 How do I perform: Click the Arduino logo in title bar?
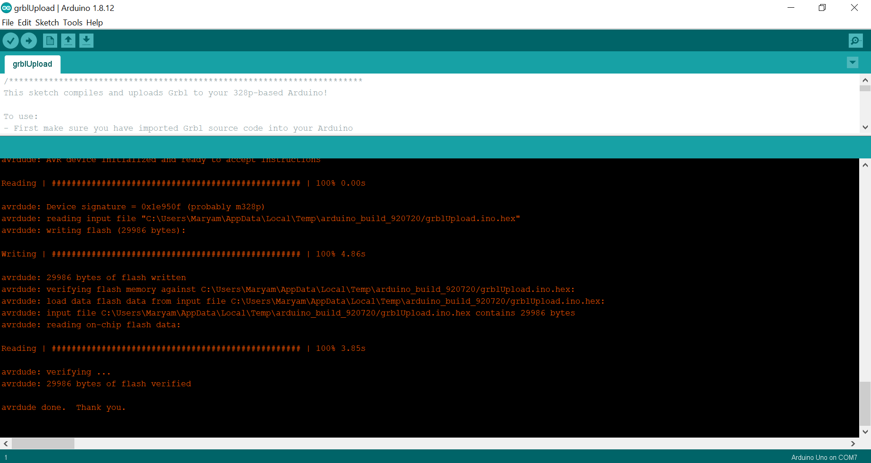(x=6, y=8)
